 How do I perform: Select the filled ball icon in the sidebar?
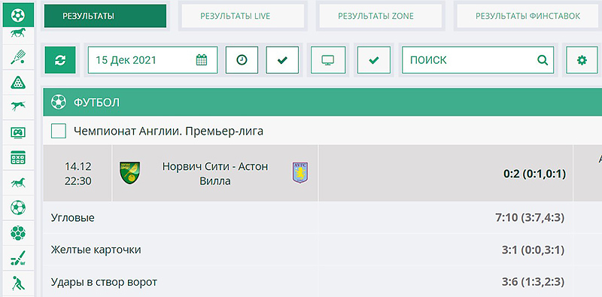click(18, 233)
